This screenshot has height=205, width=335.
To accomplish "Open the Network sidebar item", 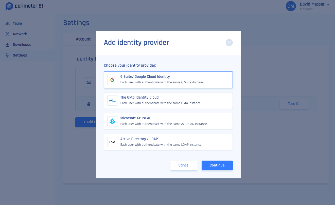I will pos(27,34).
